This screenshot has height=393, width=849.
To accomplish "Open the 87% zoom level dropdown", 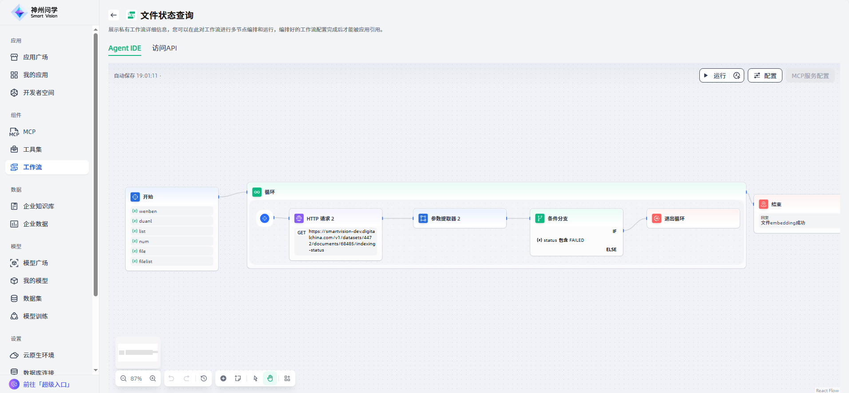I will click(x=136, y=378).
